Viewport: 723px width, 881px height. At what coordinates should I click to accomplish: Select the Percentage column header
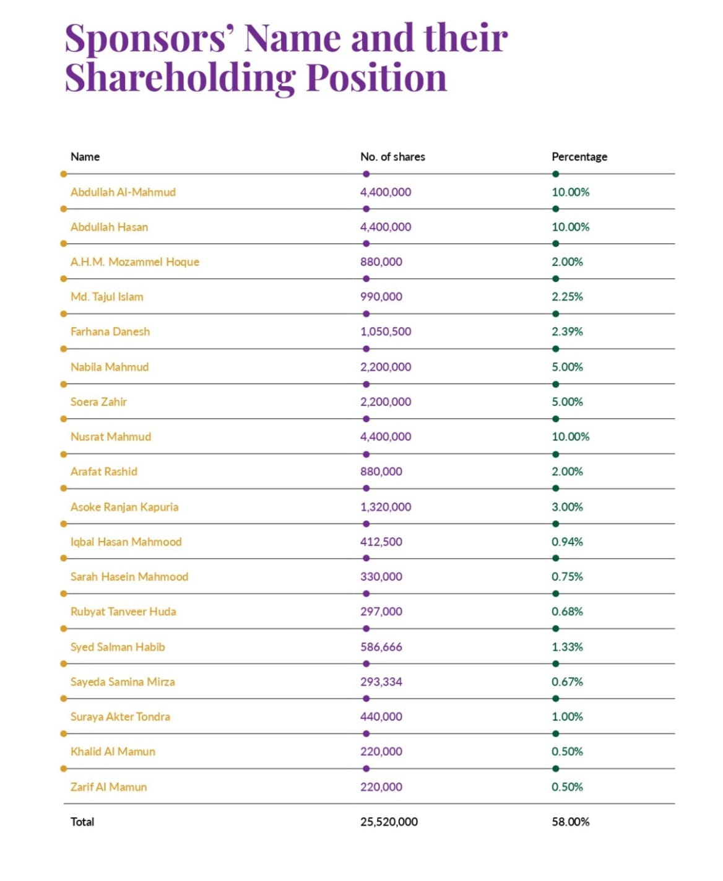pyautogui.click(x=579, y=157)
